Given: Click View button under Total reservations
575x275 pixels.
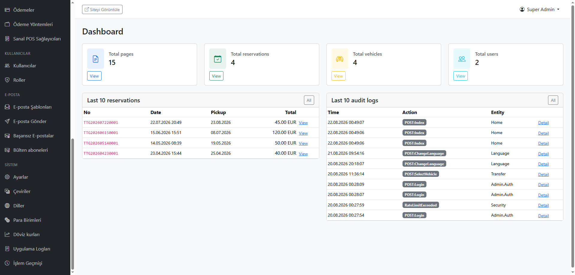Looking at the screenshot, I should (x=216, y=76).
